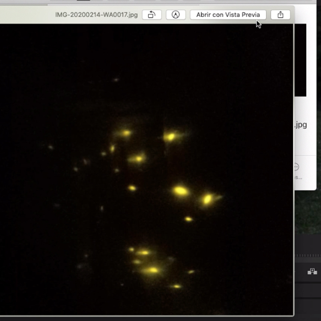Click the faint topmost light in the photo
The height and width of the screenshot is (321, 321).
[116, 80]
